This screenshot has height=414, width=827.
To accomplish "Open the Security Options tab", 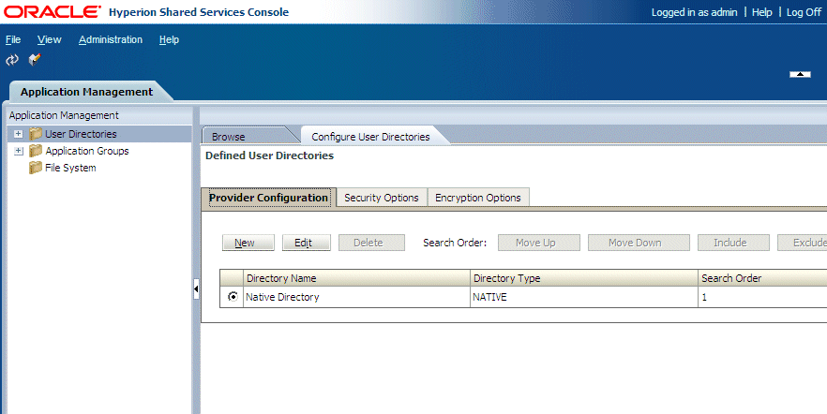I will (382, 198).
